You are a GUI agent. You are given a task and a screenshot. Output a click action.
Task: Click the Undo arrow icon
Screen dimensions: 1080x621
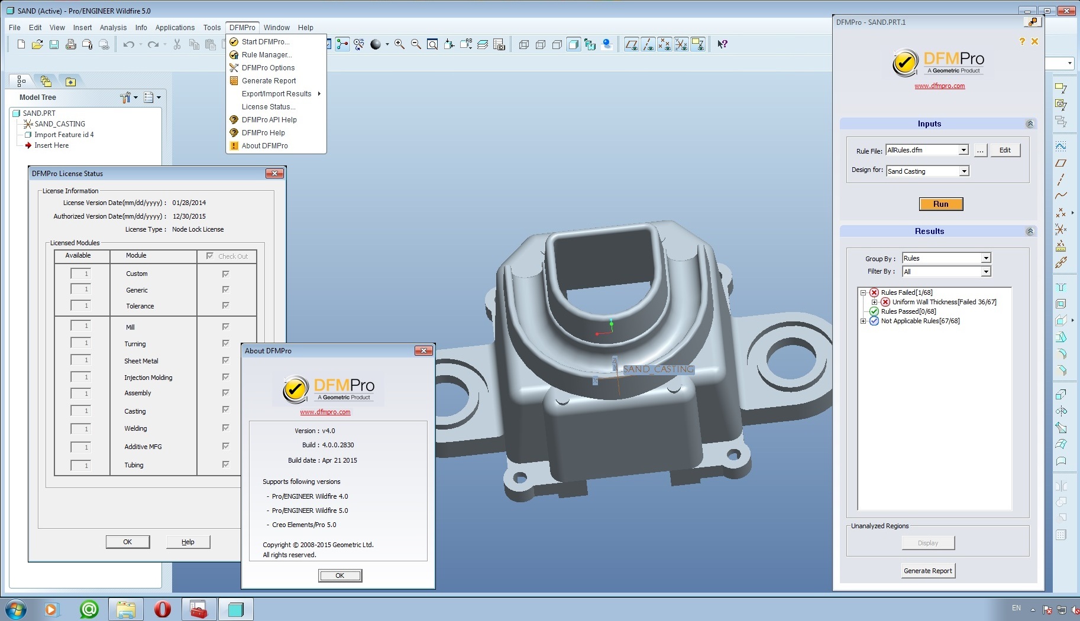[x=128, y=44]
